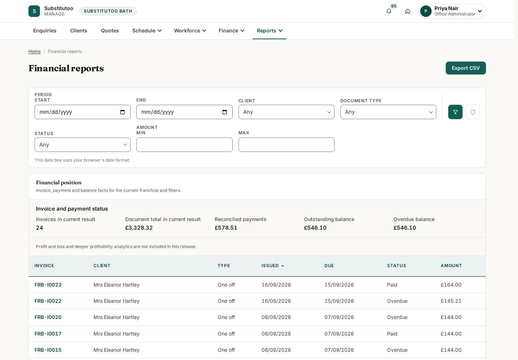Click the End date field
The image size is (518, 360).
(185, 112)
